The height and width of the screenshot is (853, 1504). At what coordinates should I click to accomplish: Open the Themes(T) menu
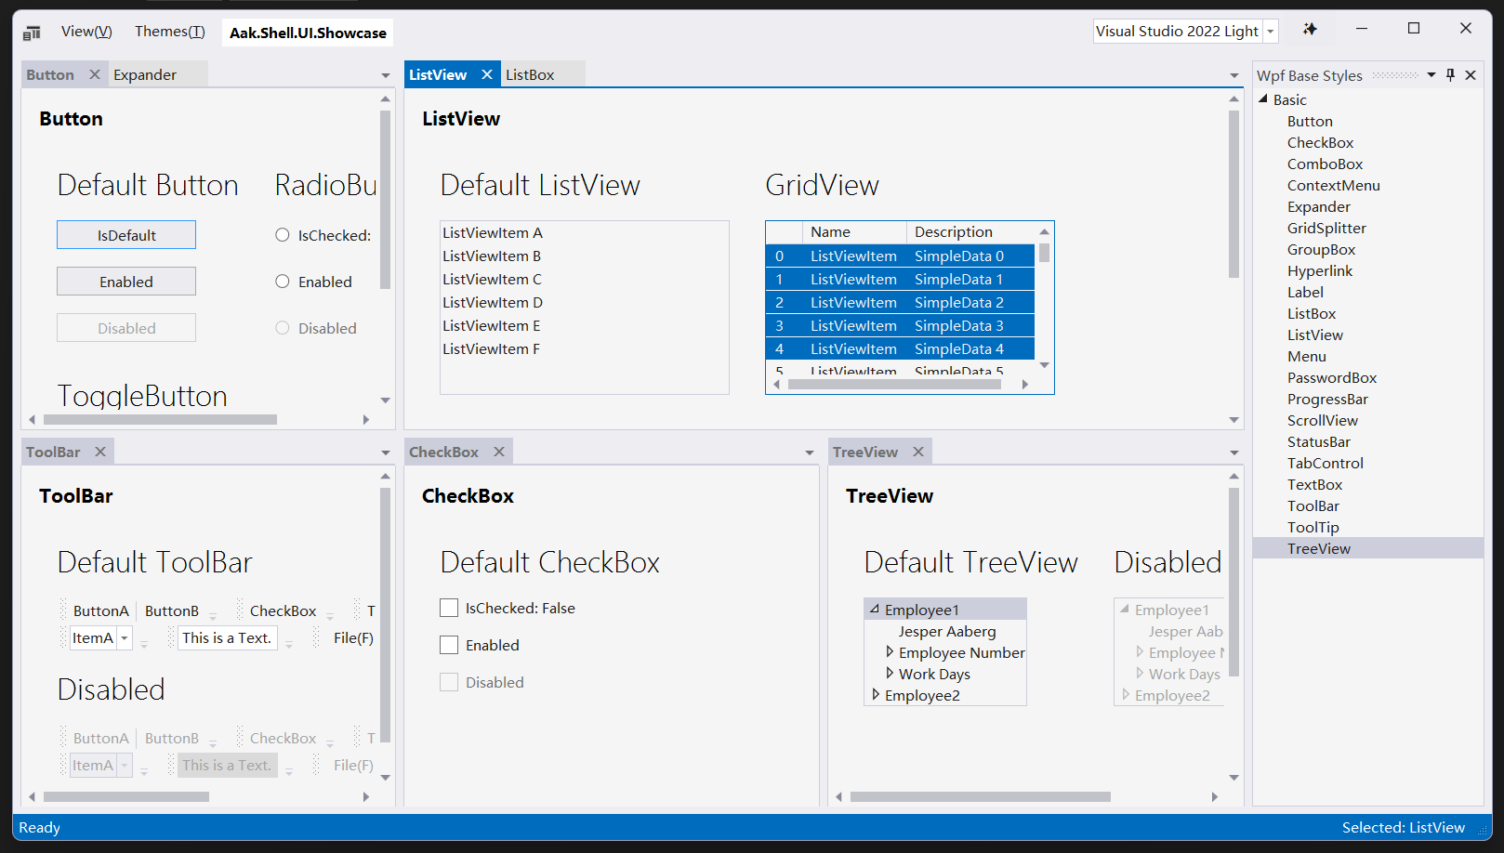tap(169, 31)
